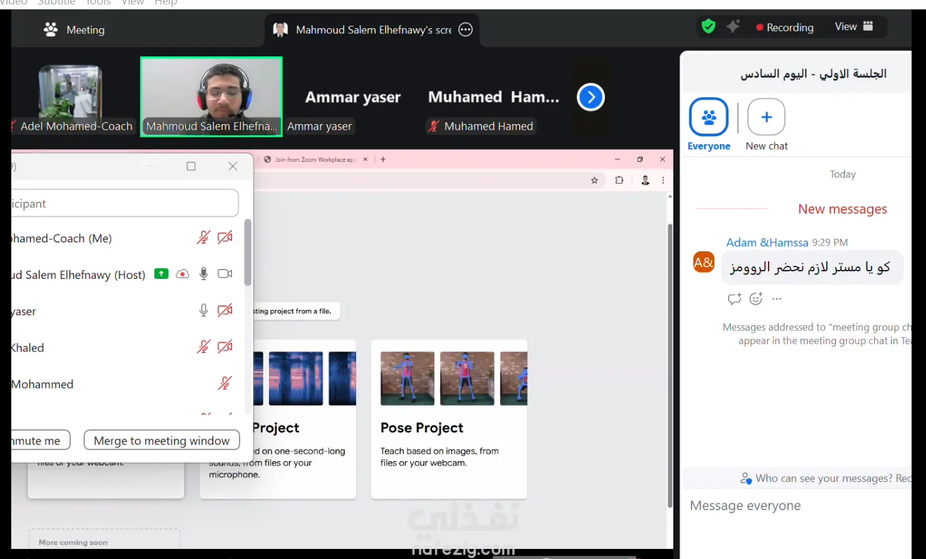
Task: Open the browser three-dot menu
Action: click(663, 180)
